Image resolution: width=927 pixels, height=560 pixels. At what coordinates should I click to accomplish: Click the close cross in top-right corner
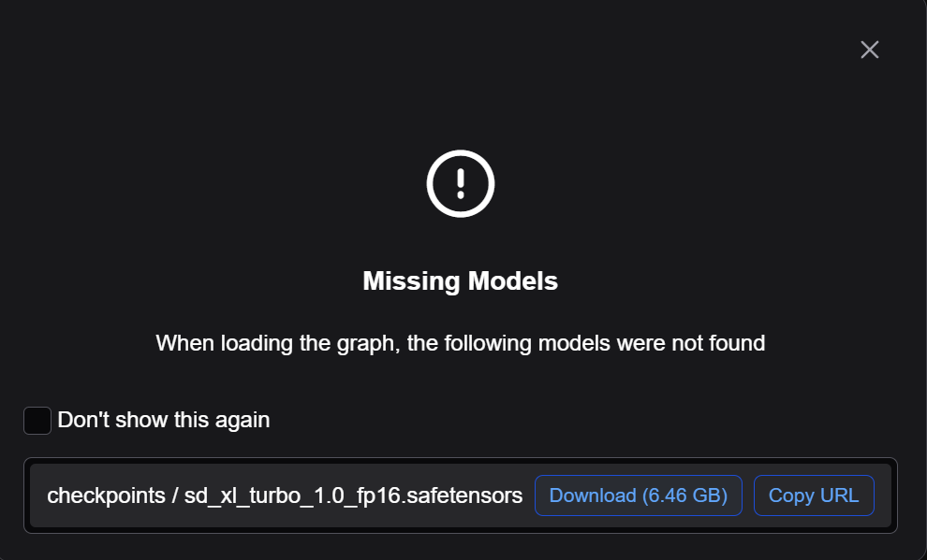(x=869, y=50)
